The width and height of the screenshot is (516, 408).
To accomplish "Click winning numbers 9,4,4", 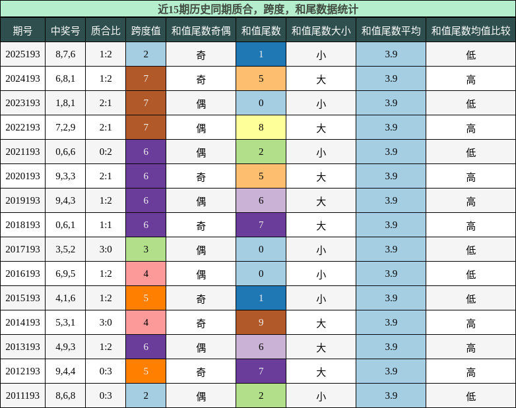I will coord(65,371).
